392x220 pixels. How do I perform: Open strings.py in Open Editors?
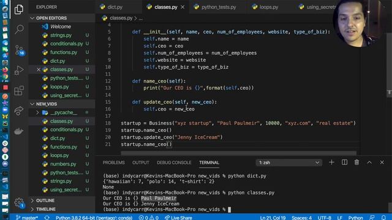61,35
